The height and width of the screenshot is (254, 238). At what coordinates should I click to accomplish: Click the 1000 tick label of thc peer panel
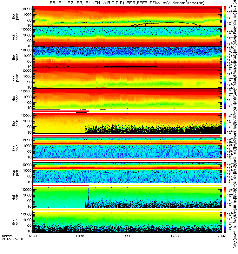coord(27,56)
